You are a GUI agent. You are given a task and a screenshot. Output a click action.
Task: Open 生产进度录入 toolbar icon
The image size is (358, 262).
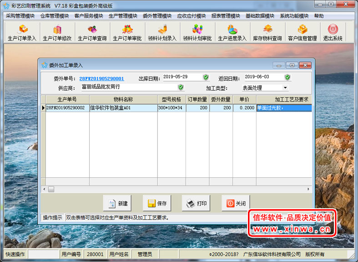[x=232, y=32]
